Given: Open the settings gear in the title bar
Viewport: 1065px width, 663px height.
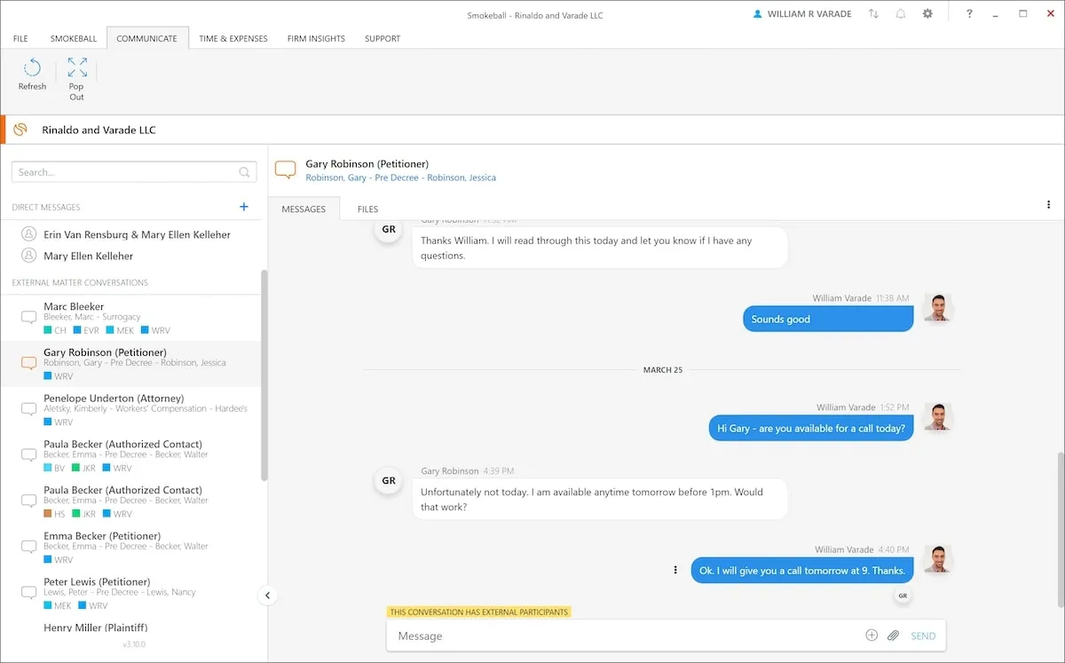Looking at the screenshot, I should click(927, 14).
